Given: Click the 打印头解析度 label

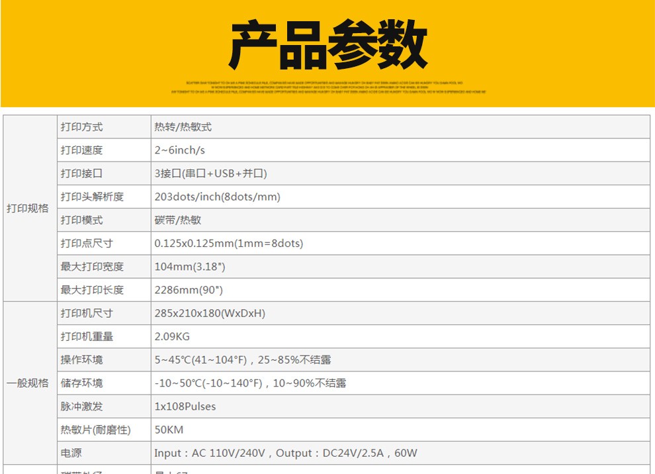Looking at the screenshot, I should 92,197.
